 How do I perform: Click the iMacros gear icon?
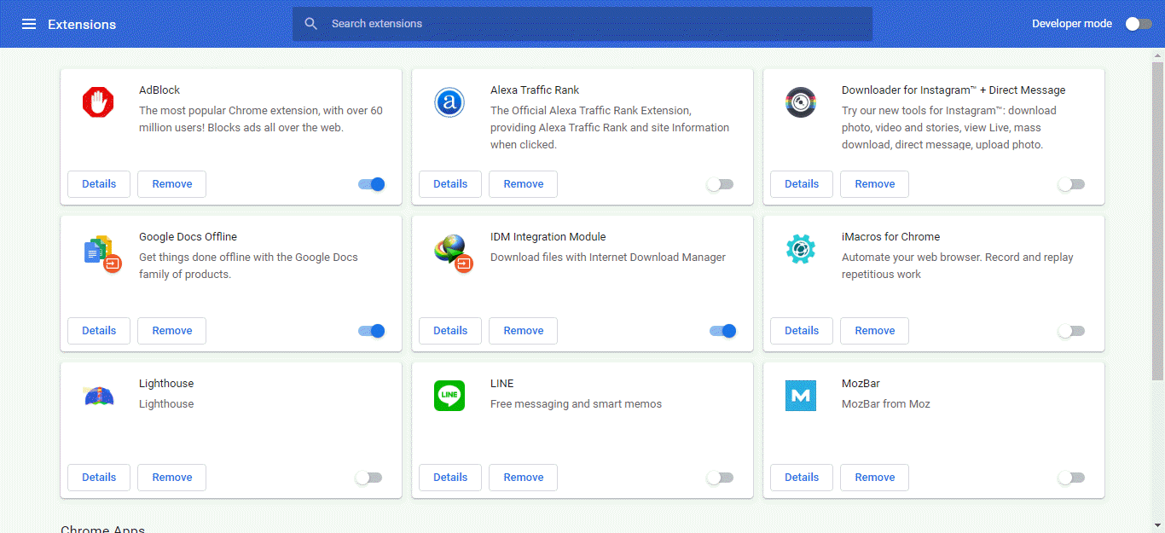pyautogui.click(x=801, y=249)
